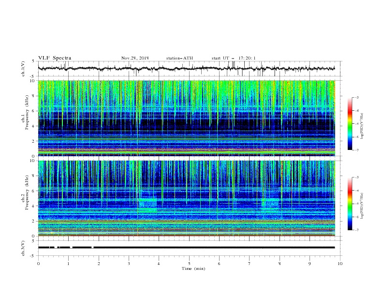
Task: Click the '-7' value on lower color bar
Action: click(x=356, y=230)
